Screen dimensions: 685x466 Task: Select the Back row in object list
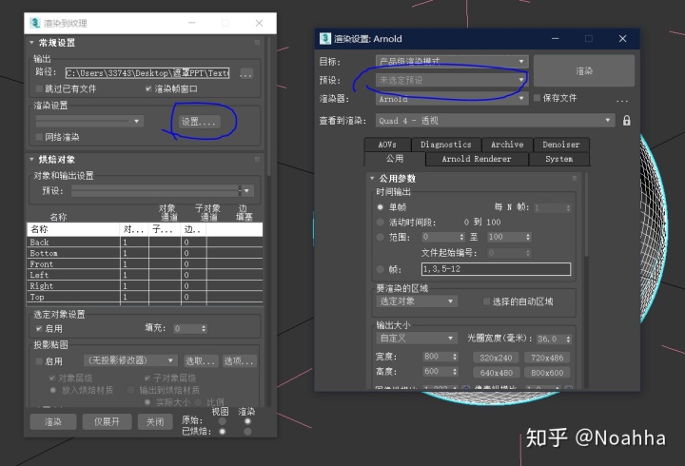(145, 242)
